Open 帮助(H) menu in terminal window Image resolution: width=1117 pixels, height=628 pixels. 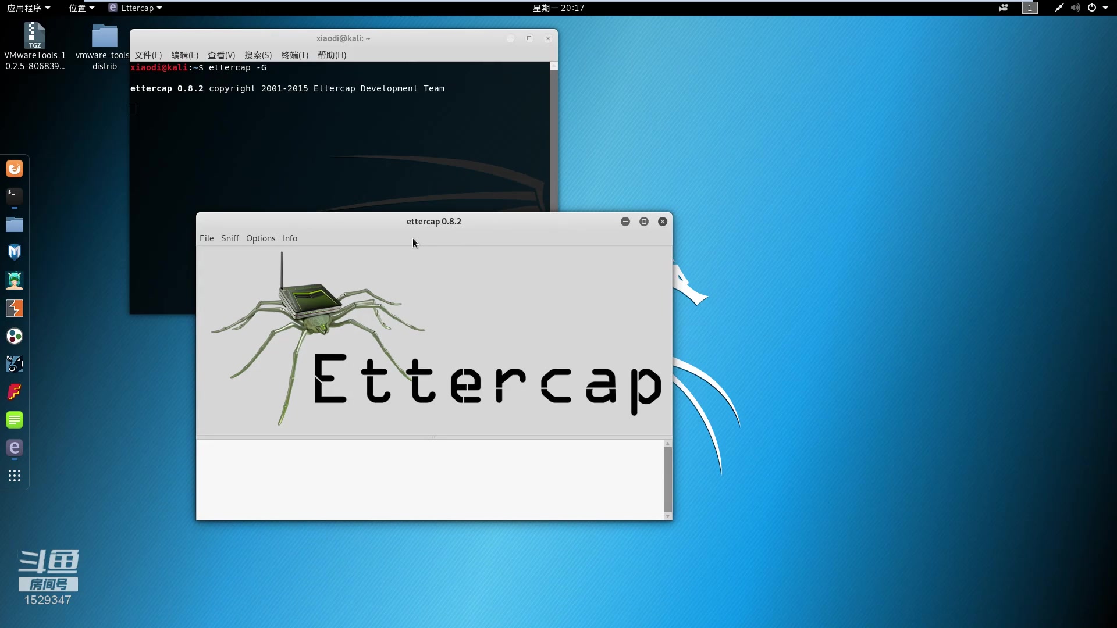click(x=332, y=55)
